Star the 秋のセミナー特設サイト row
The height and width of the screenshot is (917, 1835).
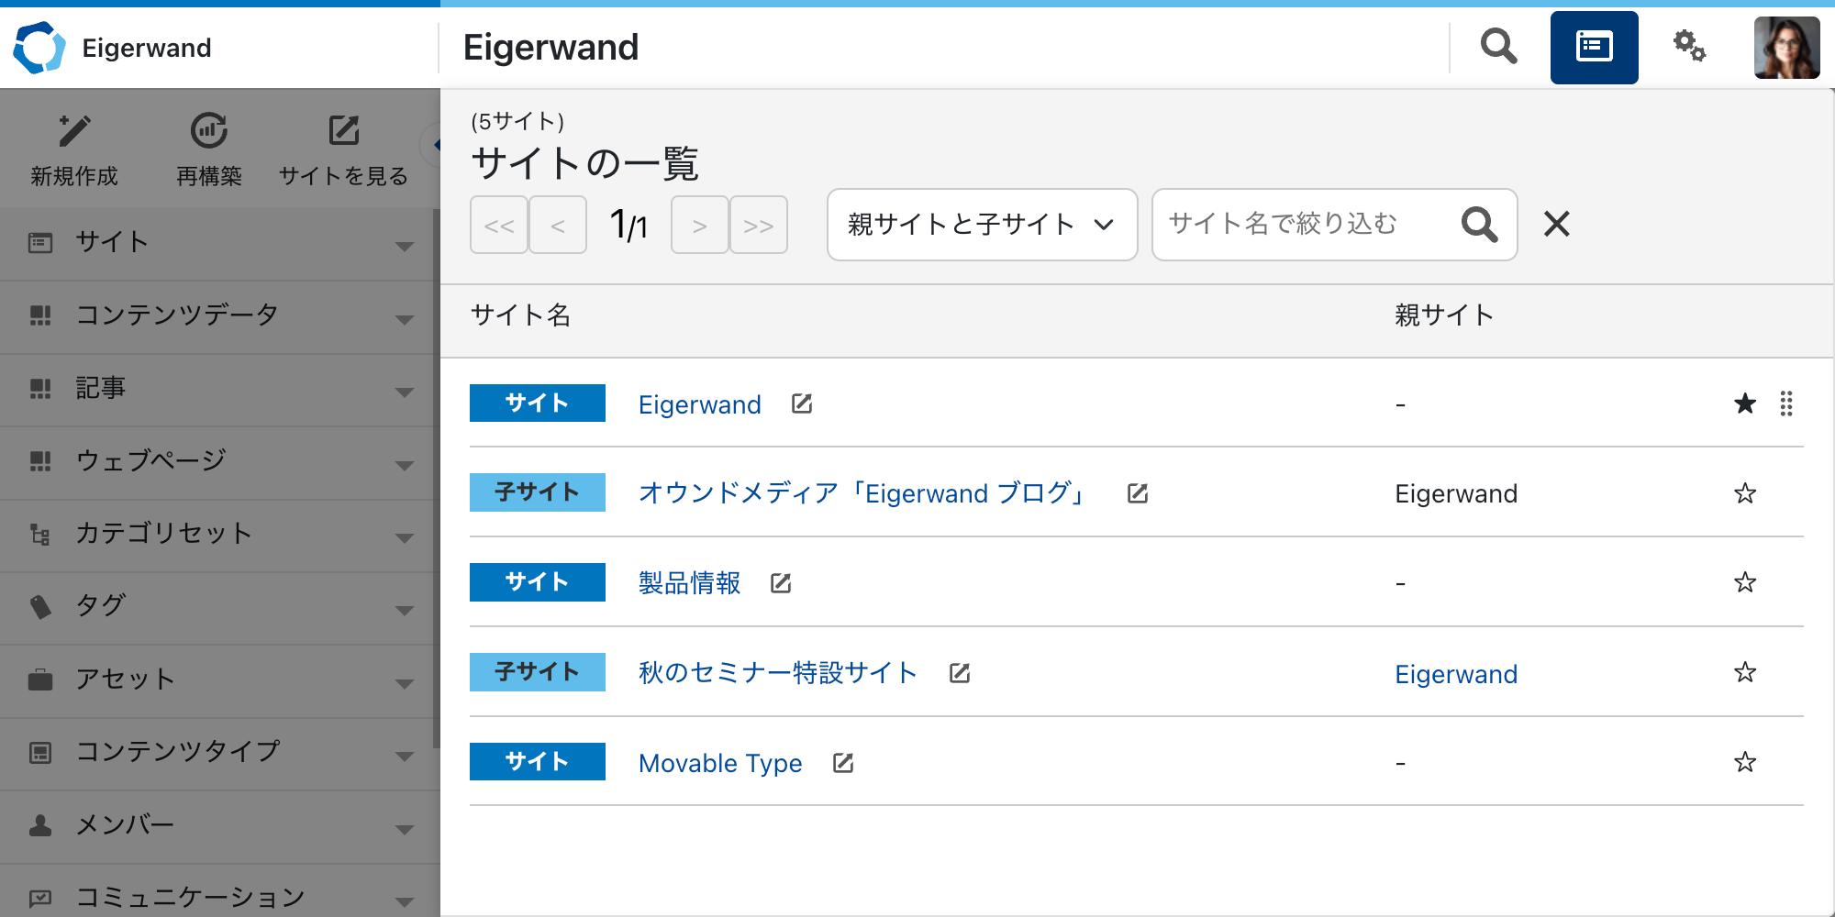(1744, 672)
